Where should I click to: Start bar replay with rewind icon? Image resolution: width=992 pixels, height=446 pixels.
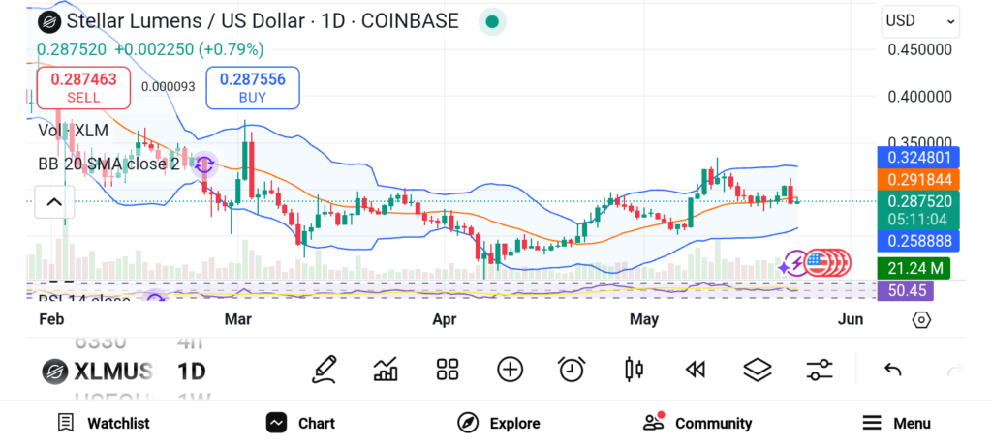pos(696,370)
